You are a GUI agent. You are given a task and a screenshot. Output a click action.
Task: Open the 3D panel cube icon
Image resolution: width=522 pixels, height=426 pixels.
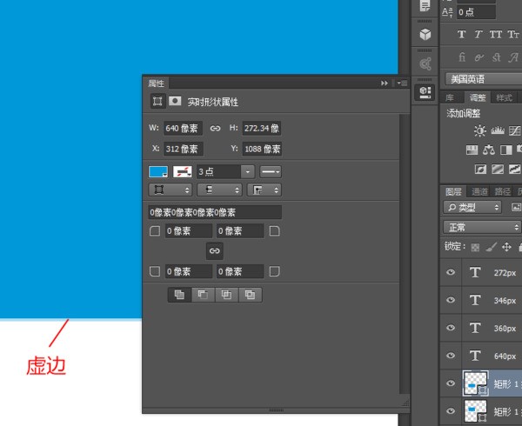coord(425,35)
